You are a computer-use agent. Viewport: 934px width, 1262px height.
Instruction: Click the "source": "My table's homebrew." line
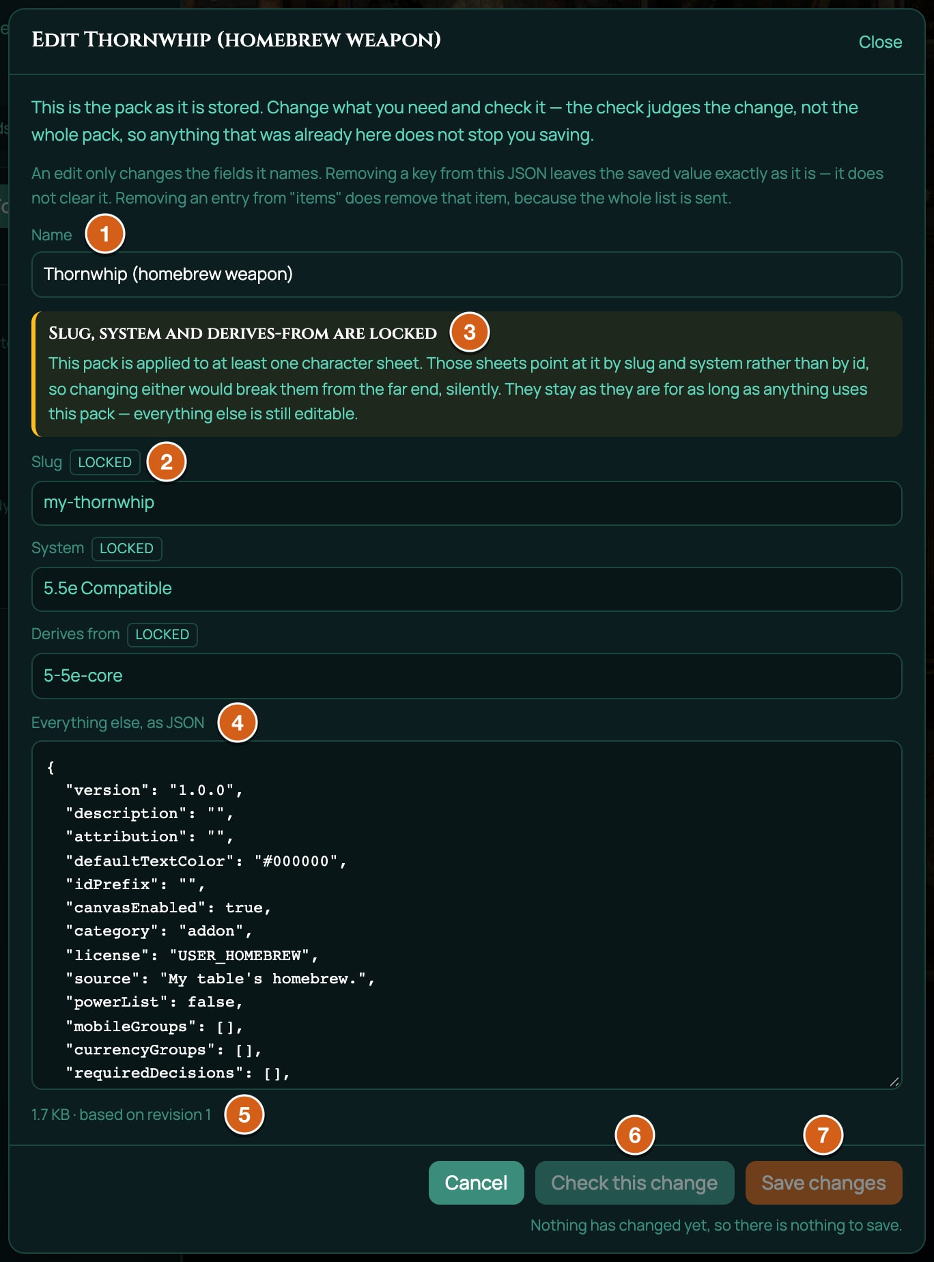pos(221,979)
